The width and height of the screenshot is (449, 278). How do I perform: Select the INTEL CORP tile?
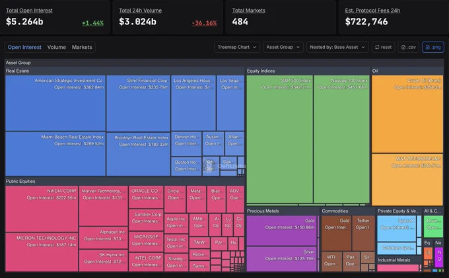(146, 262)
